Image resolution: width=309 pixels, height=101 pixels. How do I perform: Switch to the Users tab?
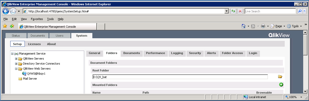click(x=60, y=36)
